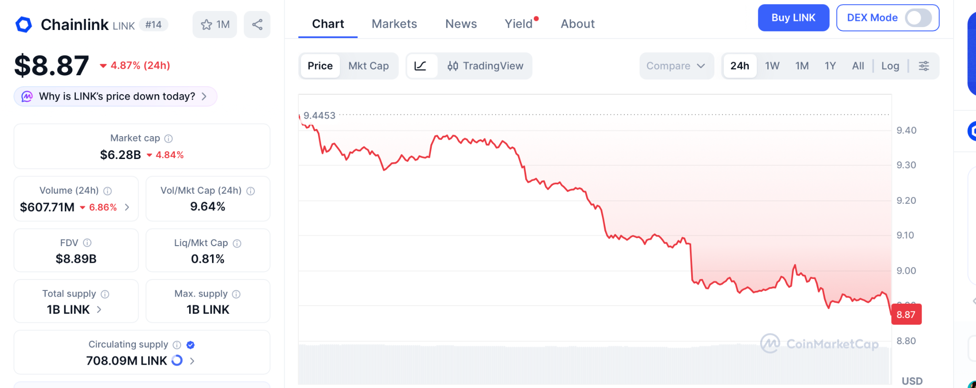Open the News tab
976x388 pixels.
[x=461, y=24]
